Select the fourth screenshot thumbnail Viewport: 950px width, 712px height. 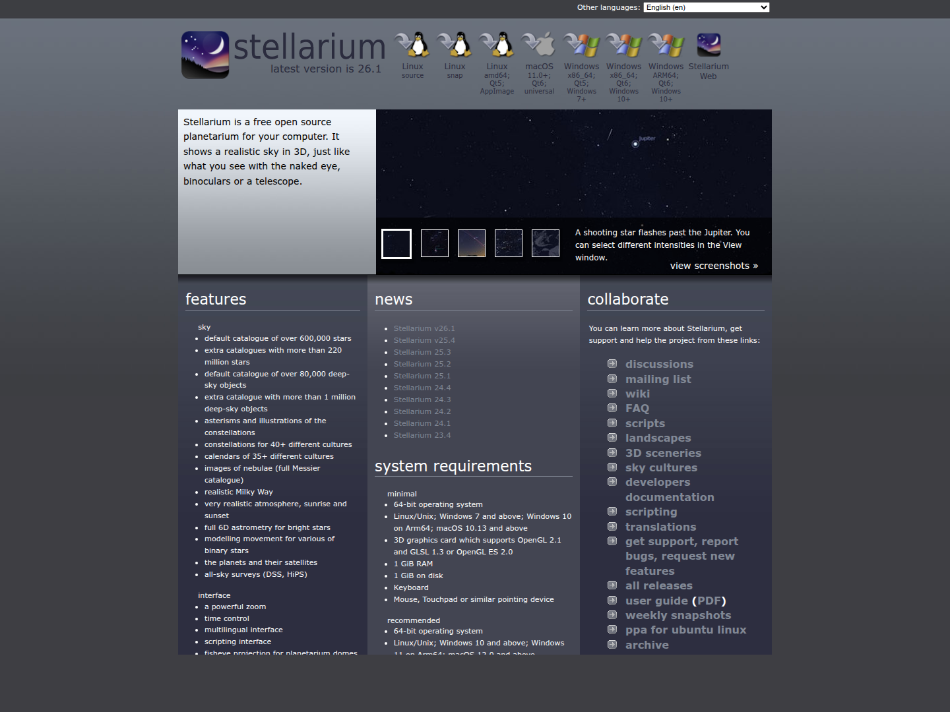tap(509, 243)
